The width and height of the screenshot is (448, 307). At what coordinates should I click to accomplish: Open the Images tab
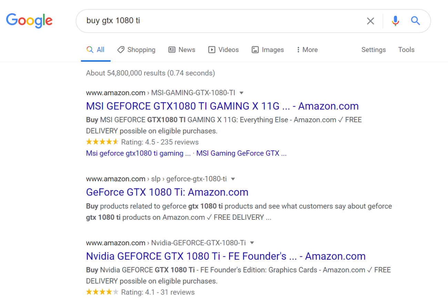(x=267, y=50)
